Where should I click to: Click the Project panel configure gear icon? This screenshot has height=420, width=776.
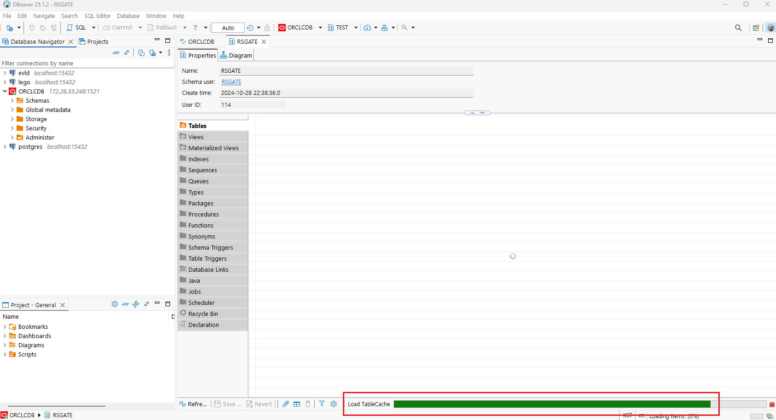click(x=115, y=304)
